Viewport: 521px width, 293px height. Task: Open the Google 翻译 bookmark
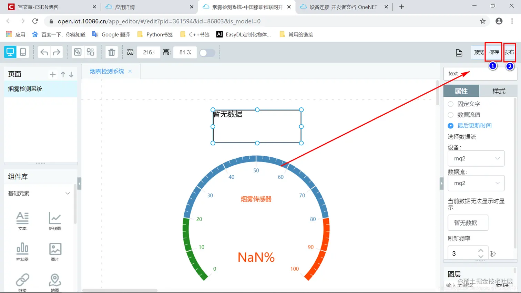[x=111, y=34]
